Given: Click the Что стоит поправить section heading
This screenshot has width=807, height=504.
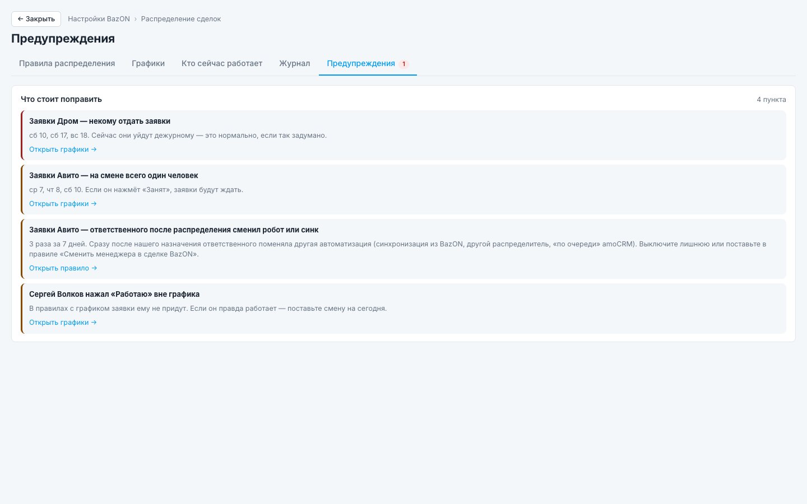Looking at the screenshot, I should (62, 99).
